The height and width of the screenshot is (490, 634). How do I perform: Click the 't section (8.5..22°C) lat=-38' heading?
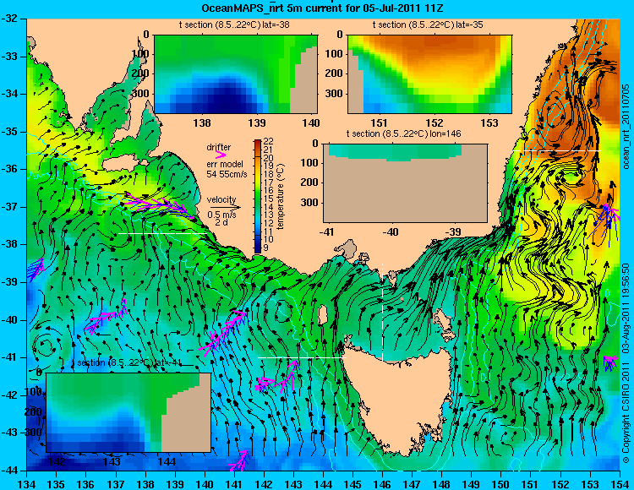coord(234,25)
